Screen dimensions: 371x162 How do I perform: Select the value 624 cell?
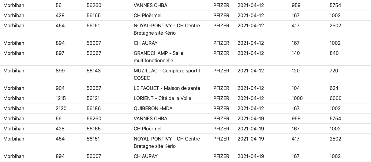click(334, 88)
